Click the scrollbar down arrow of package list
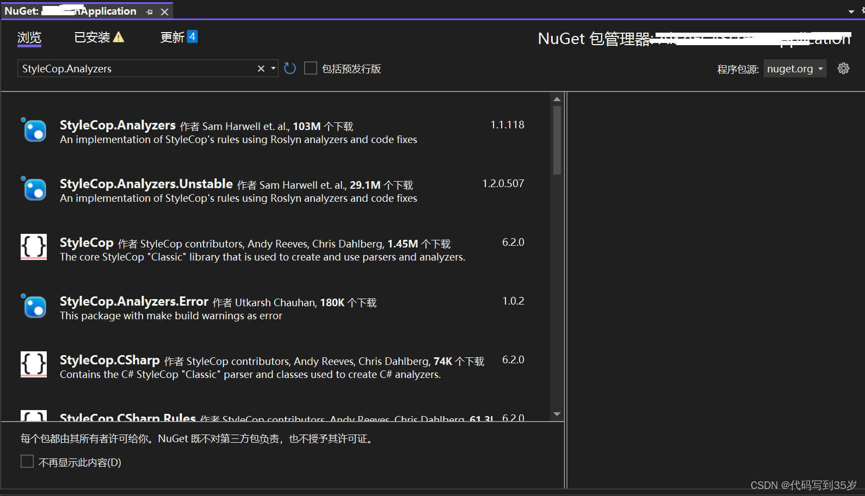 click(x=557, y=414)
